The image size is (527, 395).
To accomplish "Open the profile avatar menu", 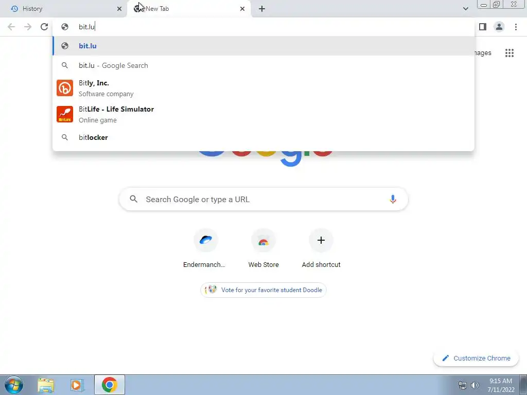I will [499, 27].
